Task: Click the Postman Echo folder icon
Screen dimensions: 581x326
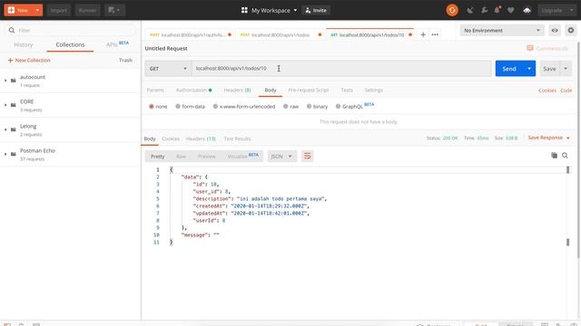Action: pyautogui.click(x=14, y=154)
